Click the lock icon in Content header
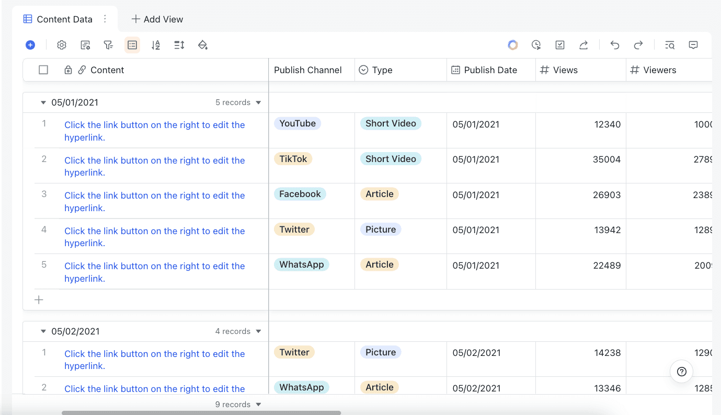Screen dimensions: 721x415 (x=68, y=70)
